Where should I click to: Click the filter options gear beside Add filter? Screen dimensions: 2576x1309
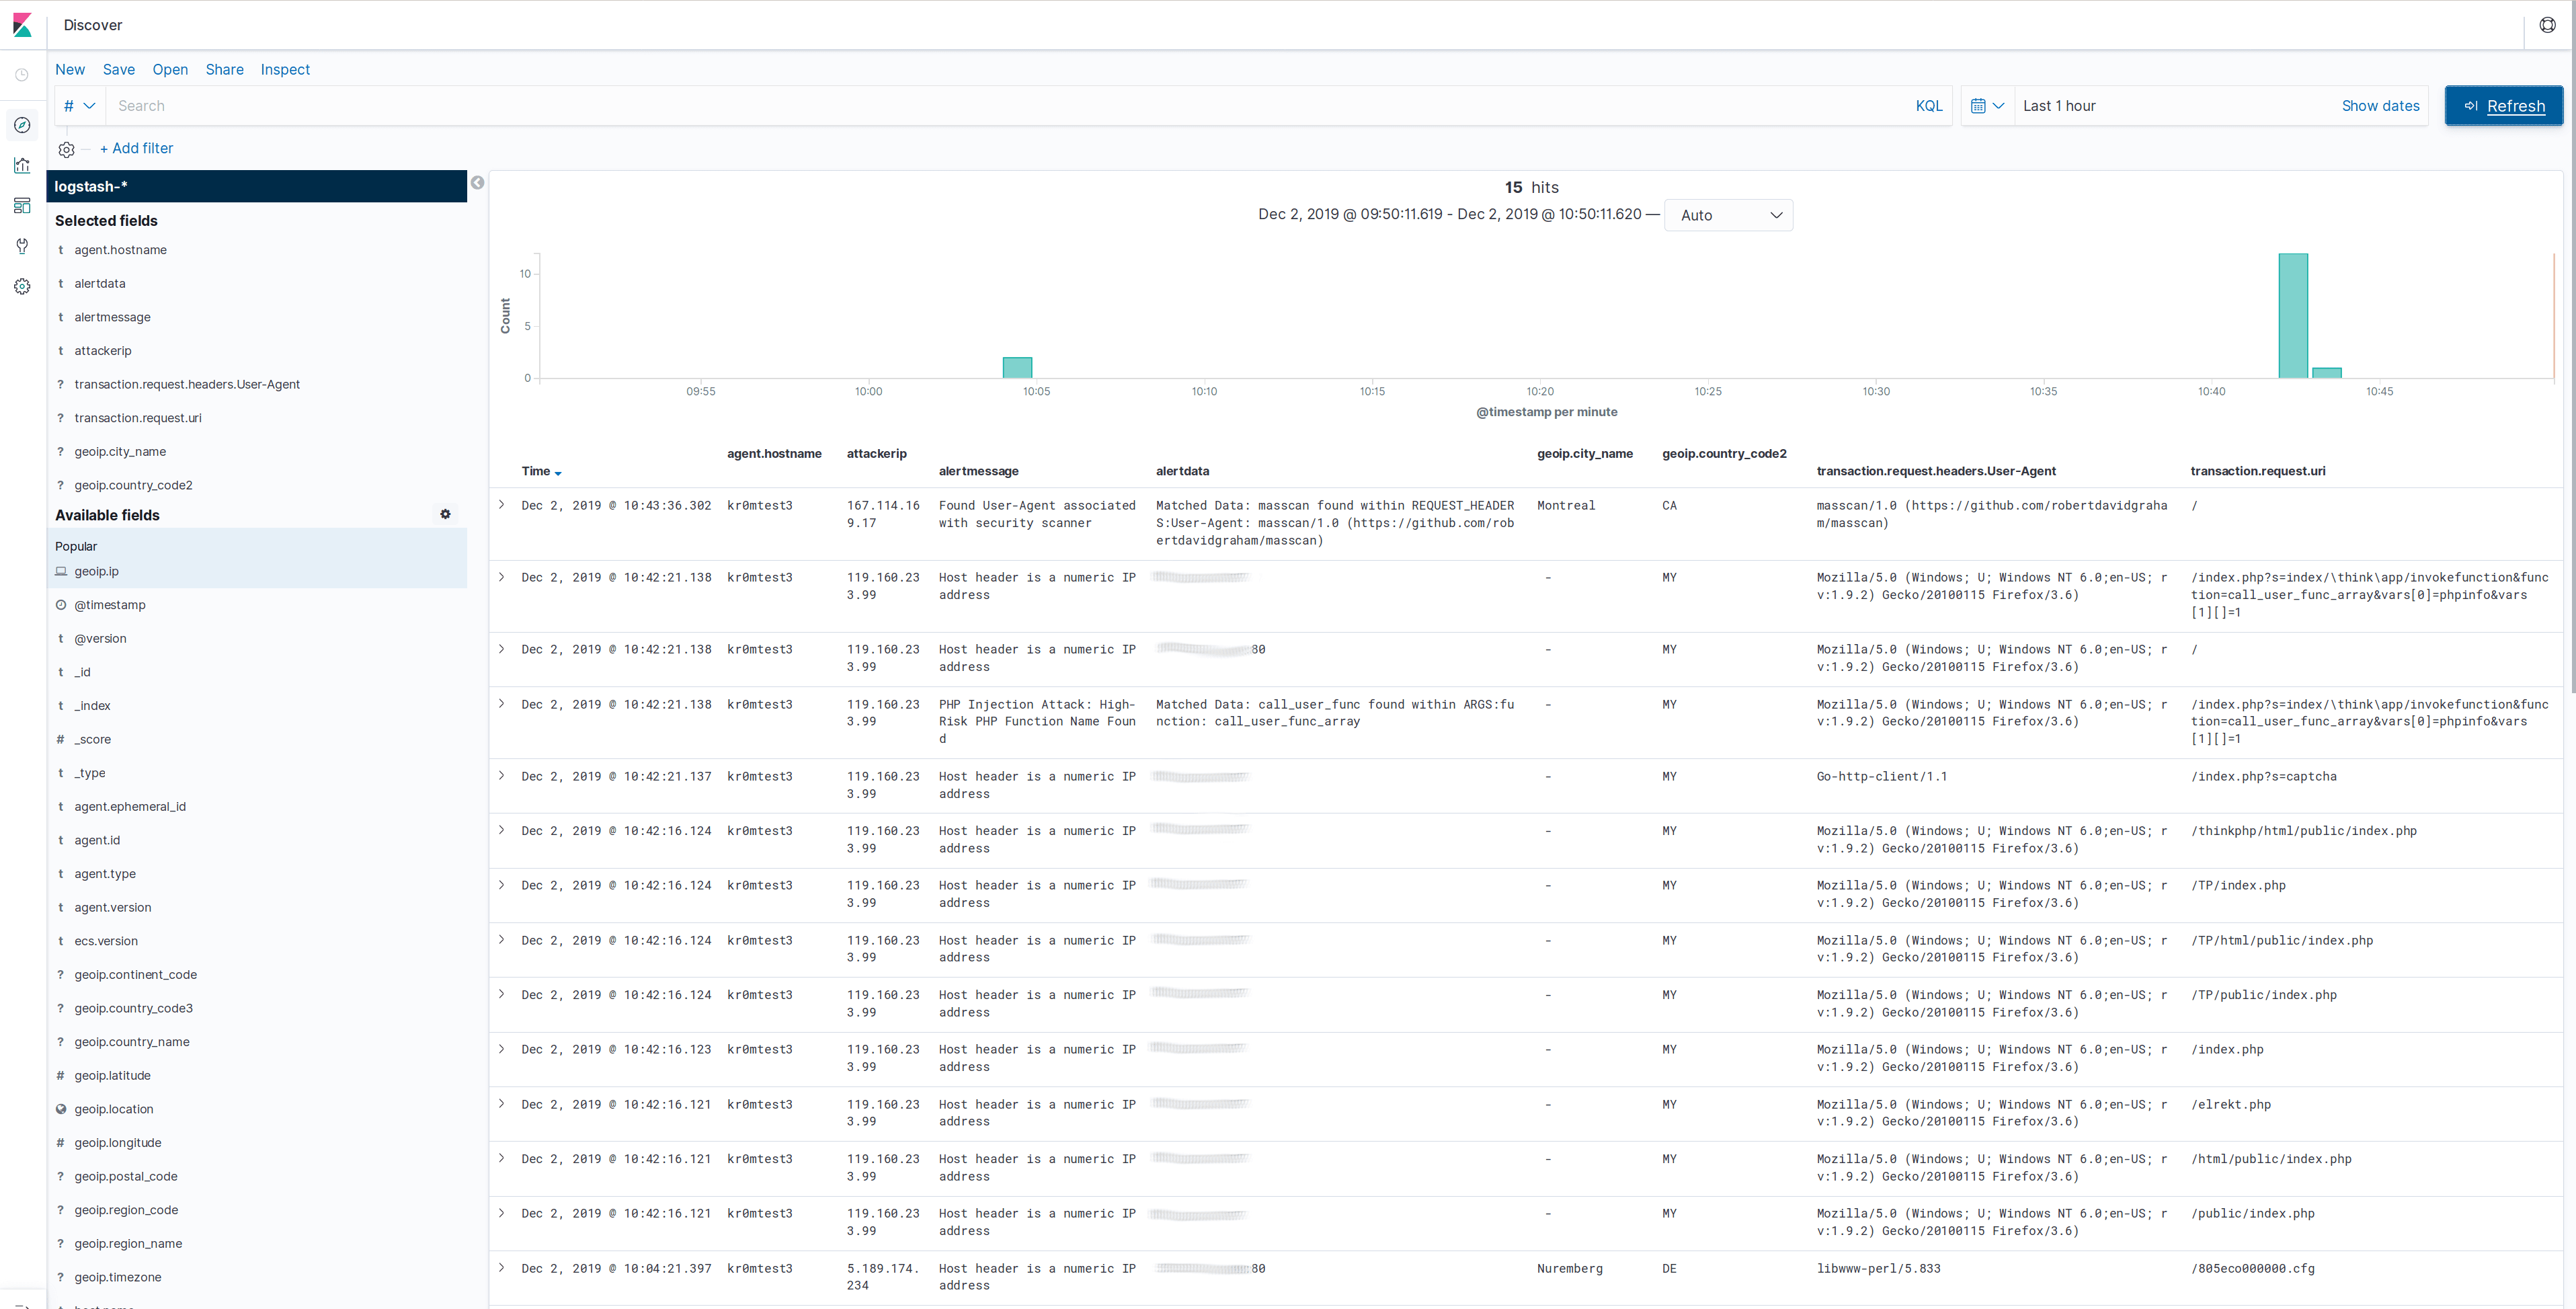click(66, 149)
